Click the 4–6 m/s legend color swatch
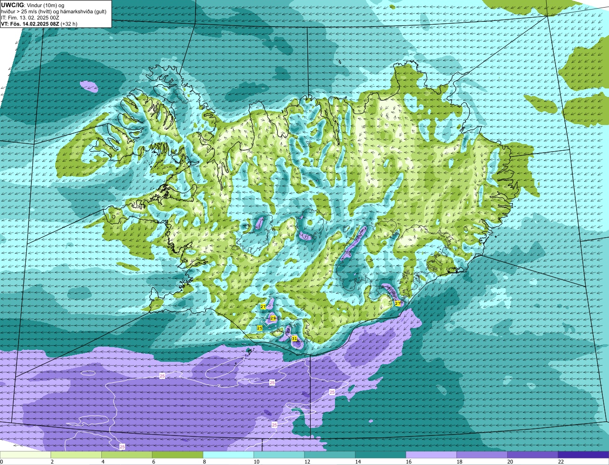This screenshot has height=465, width=609. (127, 455)
